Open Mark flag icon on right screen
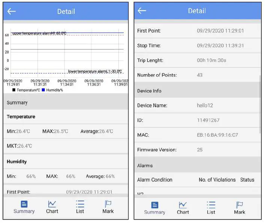 coord(240,205)
